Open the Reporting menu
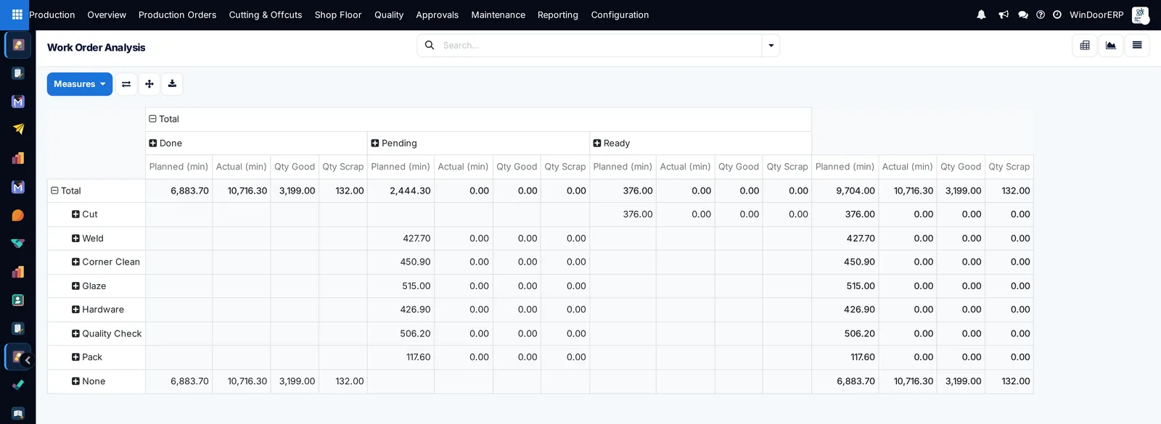Viewport: 1161px width, 424px height. click(558, 14)
